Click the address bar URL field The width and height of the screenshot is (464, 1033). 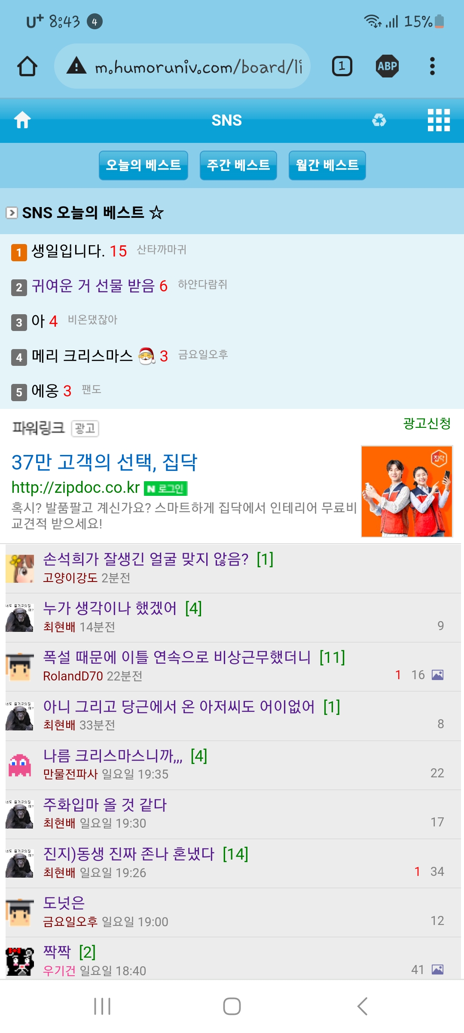tap(182, 66)
